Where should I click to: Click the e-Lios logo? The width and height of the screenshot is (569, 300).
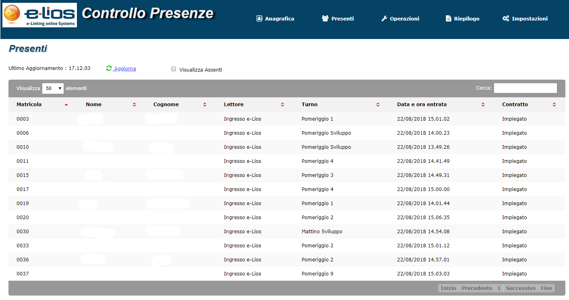(x=39, y=15)
